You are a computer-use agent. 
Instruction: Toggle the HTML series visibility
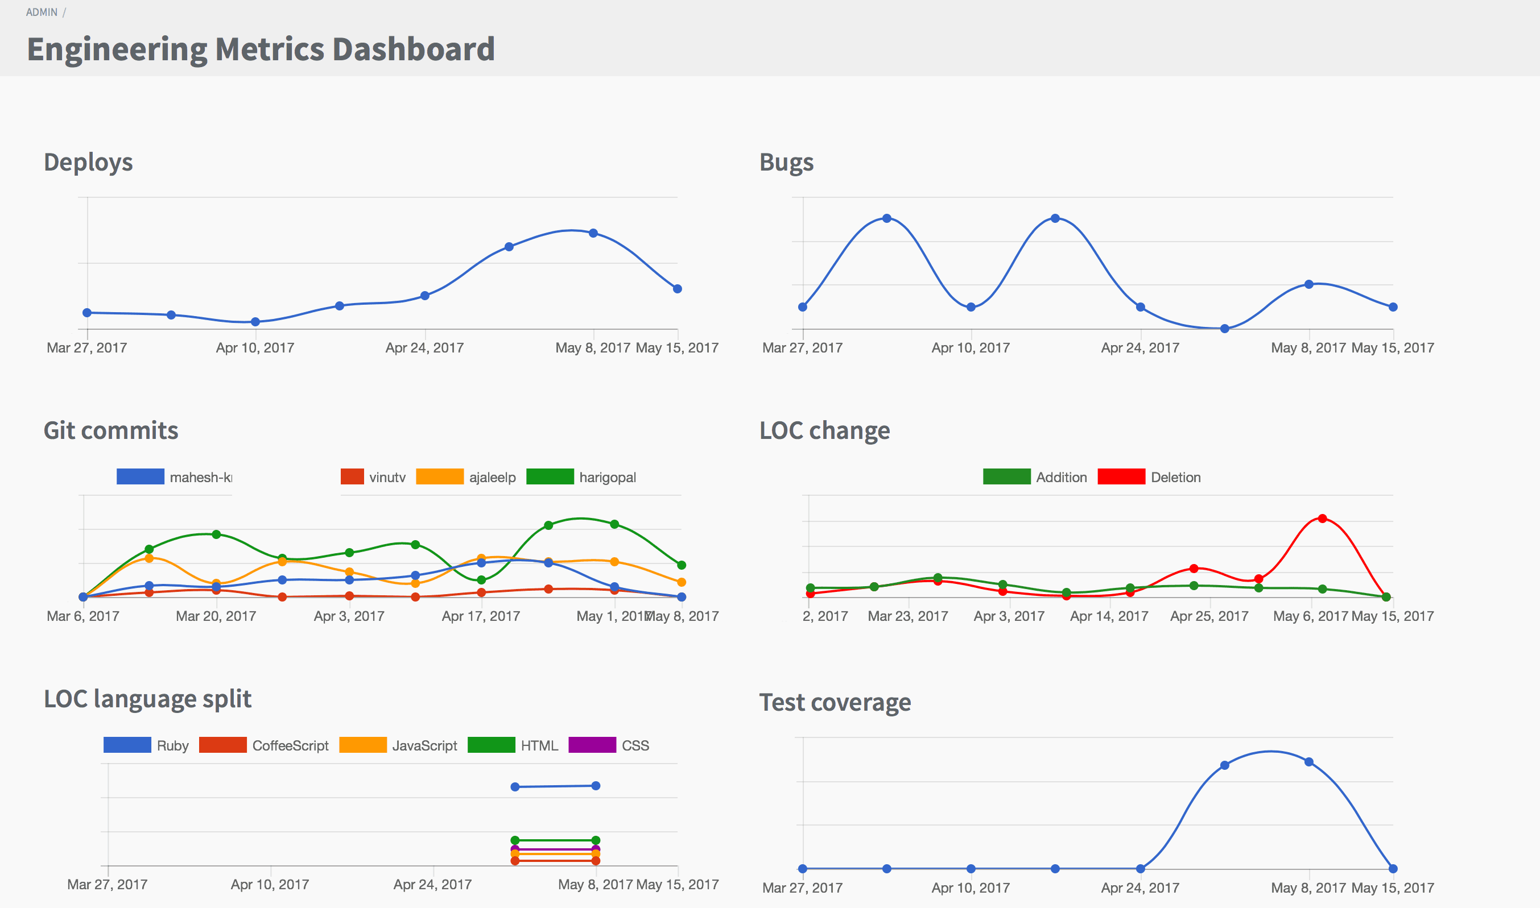tap(493, 745)
